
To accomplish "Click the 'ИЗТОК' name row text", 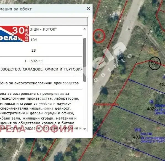I will pyautogui.click(x=43, y=29).
